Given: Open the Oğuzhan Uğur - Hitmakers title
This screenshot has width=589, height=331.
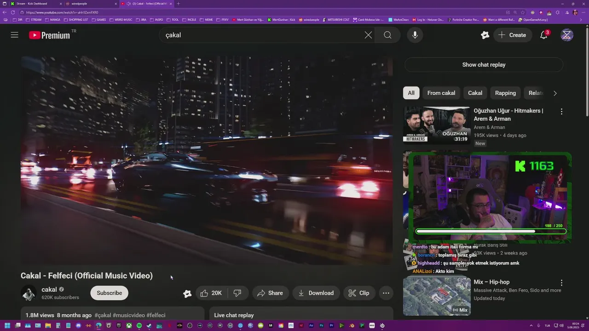Looking at the screenshot, I should pos(508,115).
